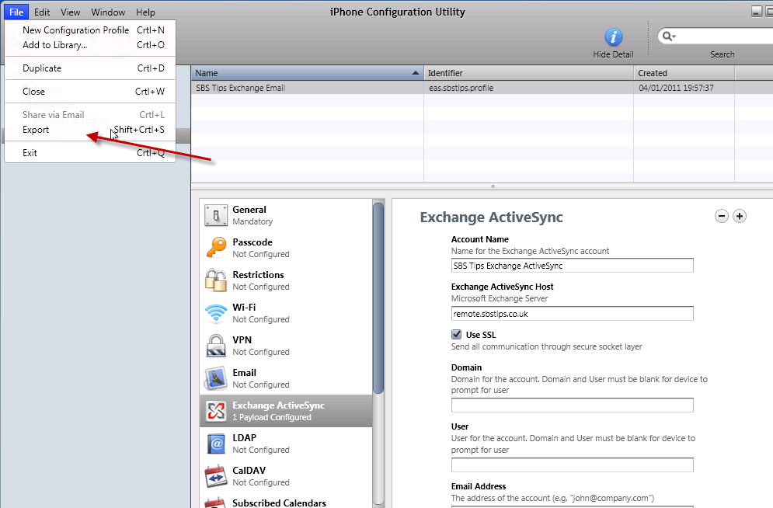Select the Restrictions padlock icon
Image resolution: width=773 pixels, height=508 pixels.
[215, 280]
